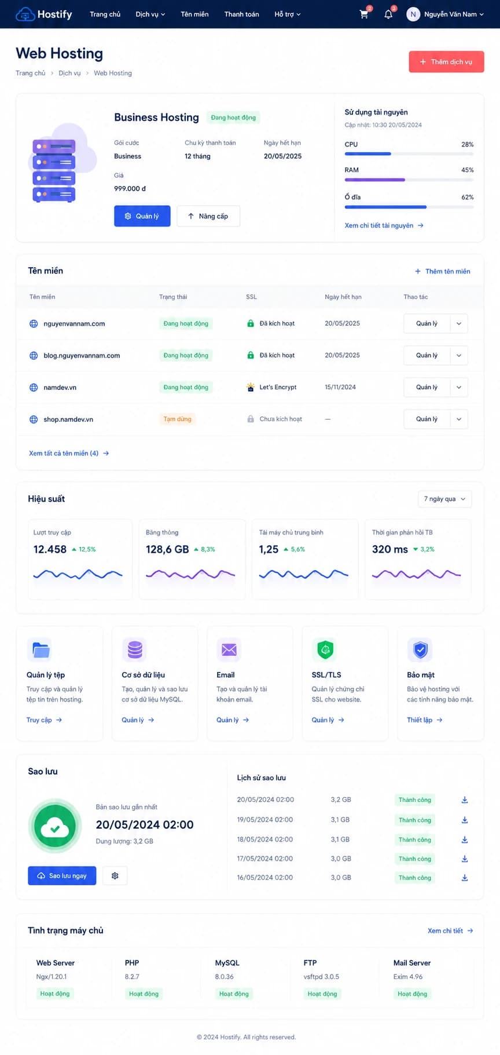Image resolution: width=500 pixels, height=1055 pixels.
Task: Go to Trang chủ in navbar
Action: [105, 14]
